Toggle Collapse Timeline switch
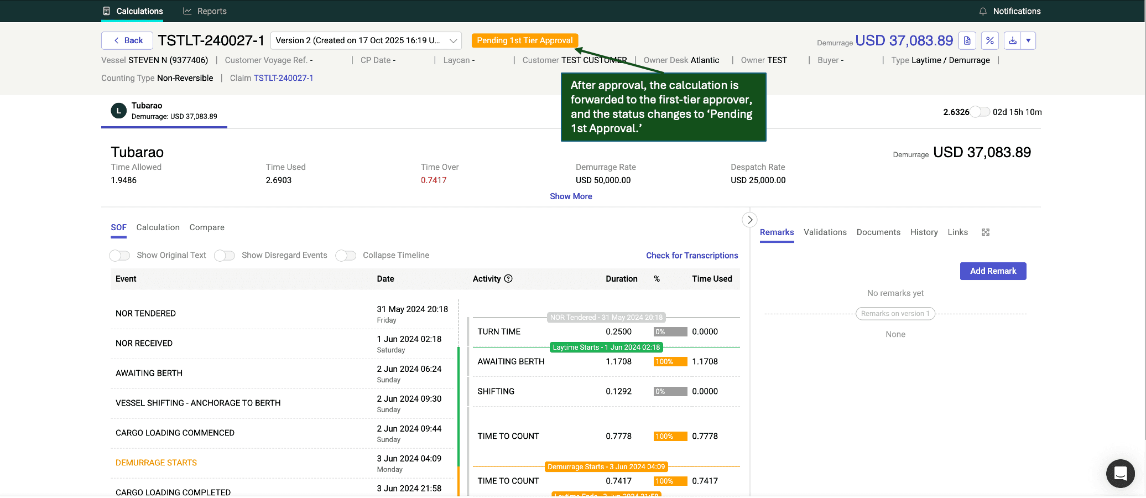This screenshot has width=1146, height=498. [346, 255]
